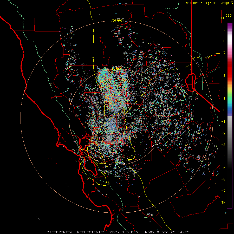Screen dimensions: 234x234
Task: Click the -5 scale value
Action: pos(223,168)
